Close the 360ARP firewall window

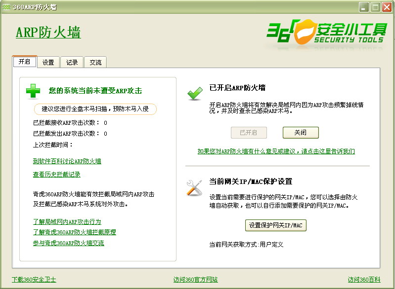tap(387, 7)
